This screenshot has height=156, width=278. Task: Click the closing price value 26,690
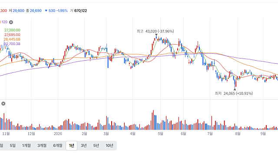[36, 10]
